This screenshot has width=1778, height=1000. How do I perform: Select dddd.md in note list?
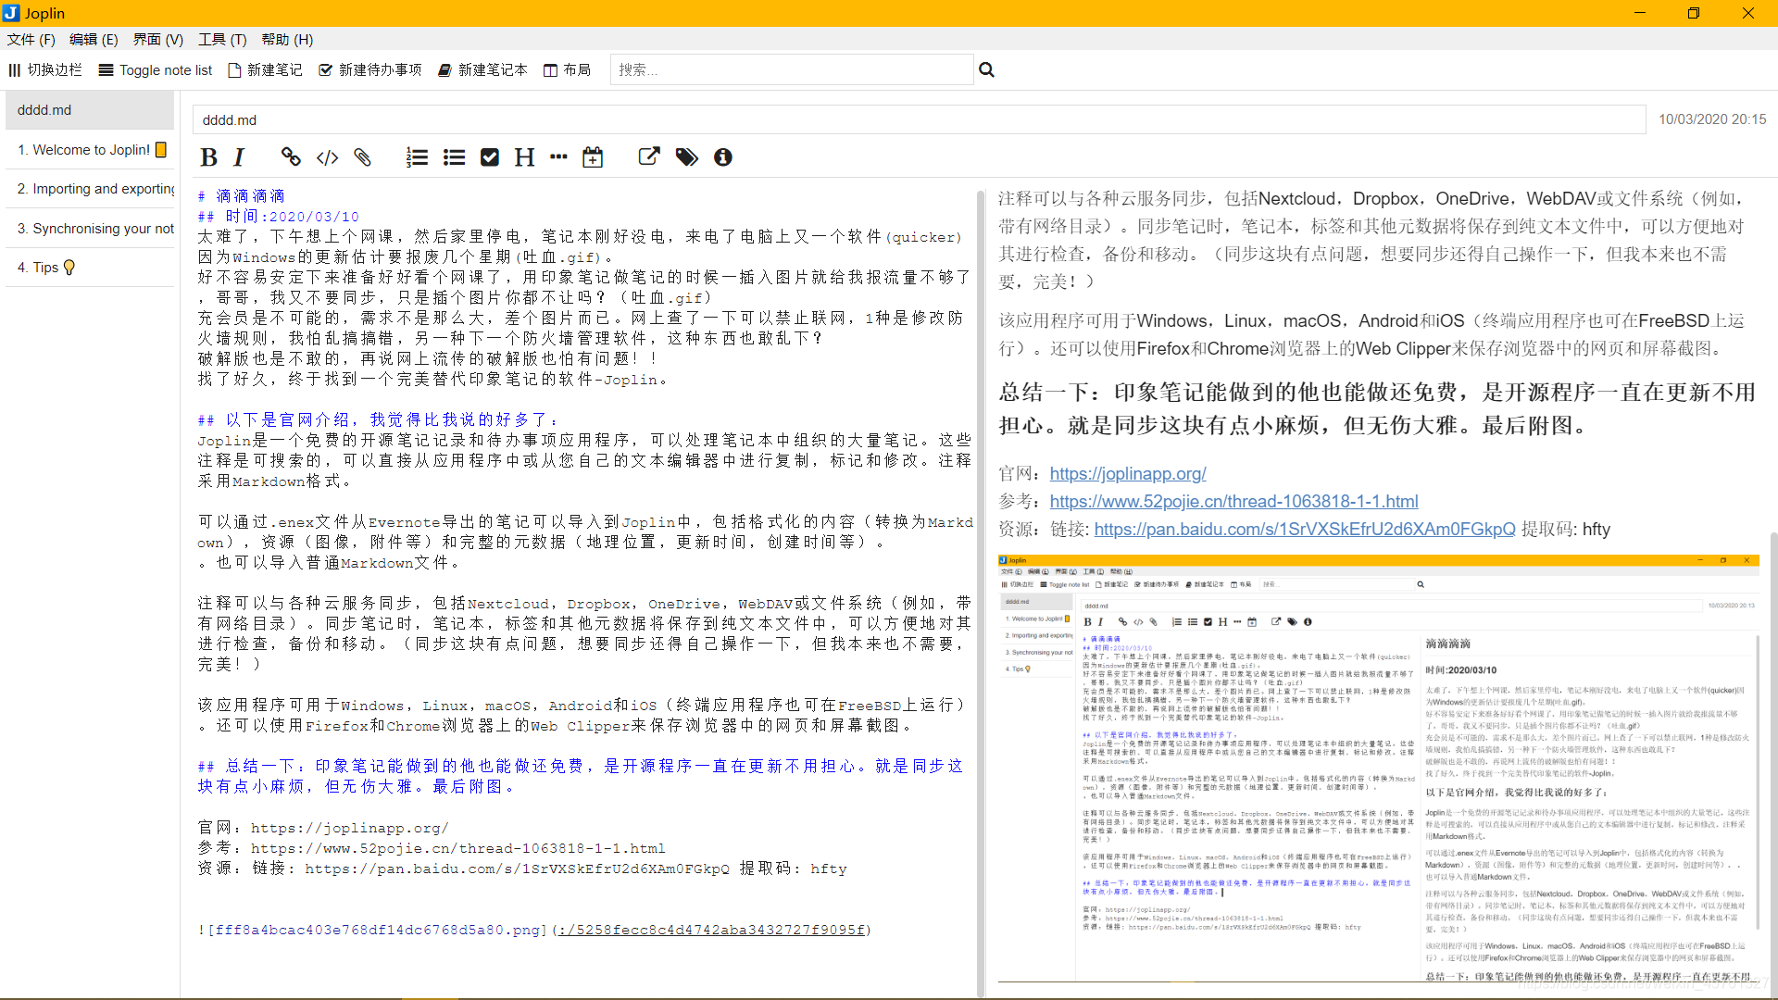pyautogui.click(x=89, y=109)
